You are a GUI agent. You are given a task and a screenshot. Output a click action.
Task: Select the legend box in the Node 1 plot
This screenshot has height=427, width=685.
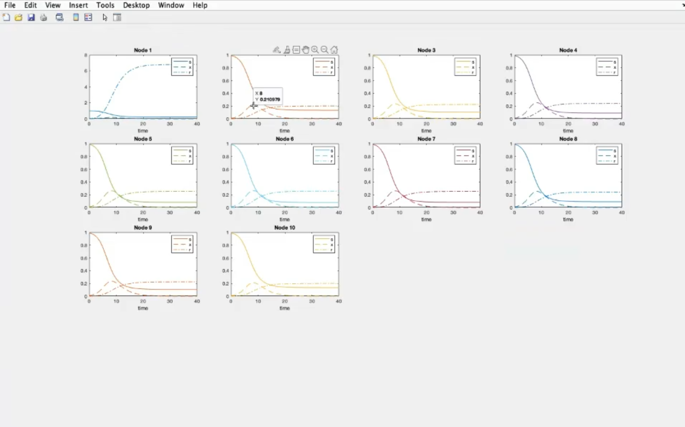[x=182, y=67]
